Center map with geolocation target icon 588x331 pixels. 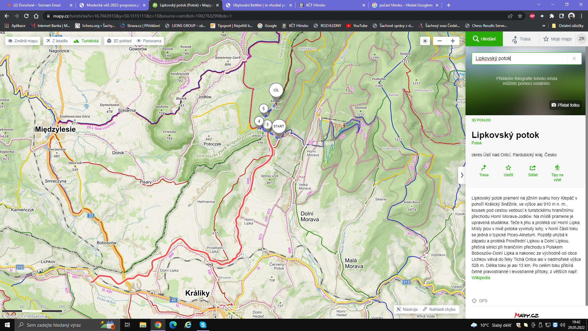click(x=425, y=41)
